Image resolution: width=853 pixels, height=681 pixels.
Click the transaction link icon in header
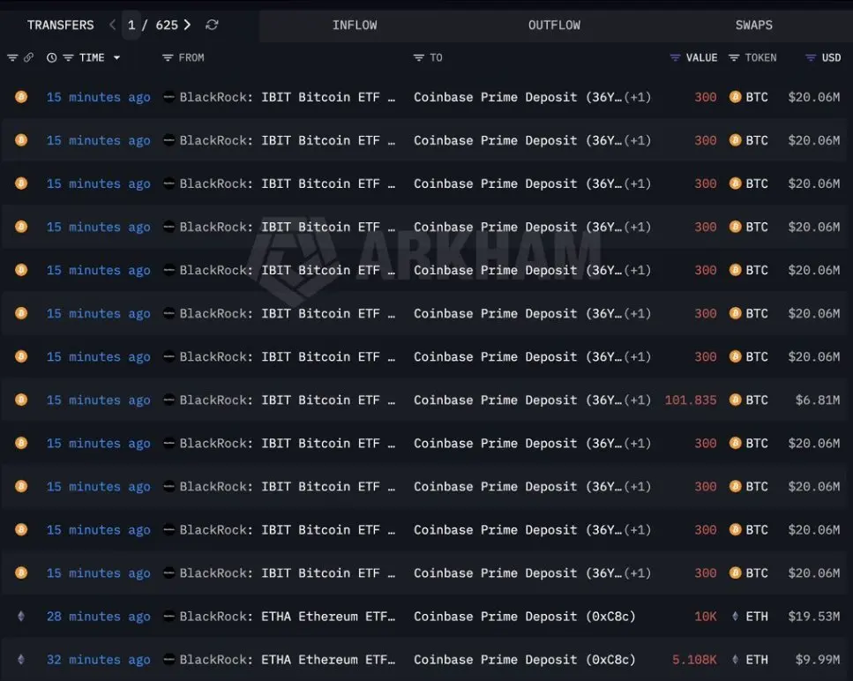click(28, 57)
